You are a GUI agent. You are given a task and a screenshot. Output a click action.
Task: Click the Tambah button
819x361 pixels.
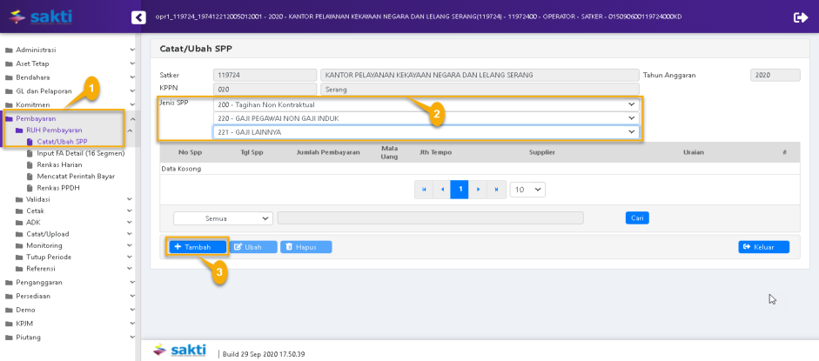coord(198,247)
